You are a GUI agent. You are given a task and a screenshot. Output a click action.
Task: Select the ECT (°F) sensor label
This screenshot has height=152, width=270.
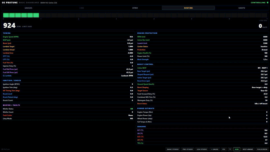tap(140, 130)
